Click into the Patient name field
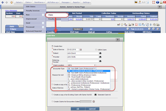 coord(83,53)
